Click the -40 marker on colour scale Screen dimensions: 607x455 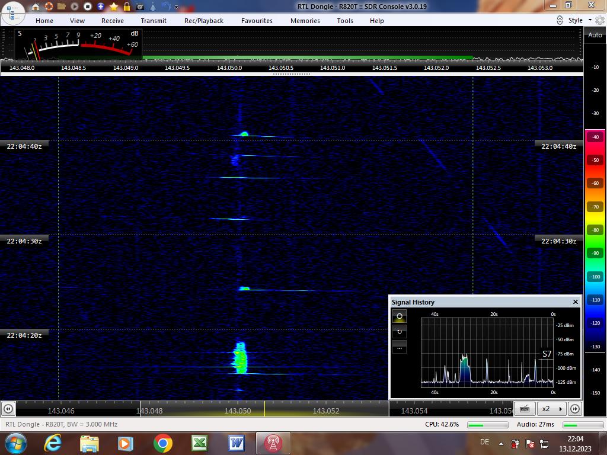pyautogui.click(x=595, y=137)
